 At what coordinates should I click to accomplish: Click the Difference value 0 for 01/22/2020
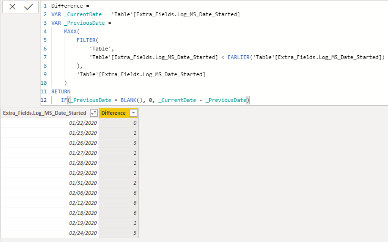click(119, 123)
